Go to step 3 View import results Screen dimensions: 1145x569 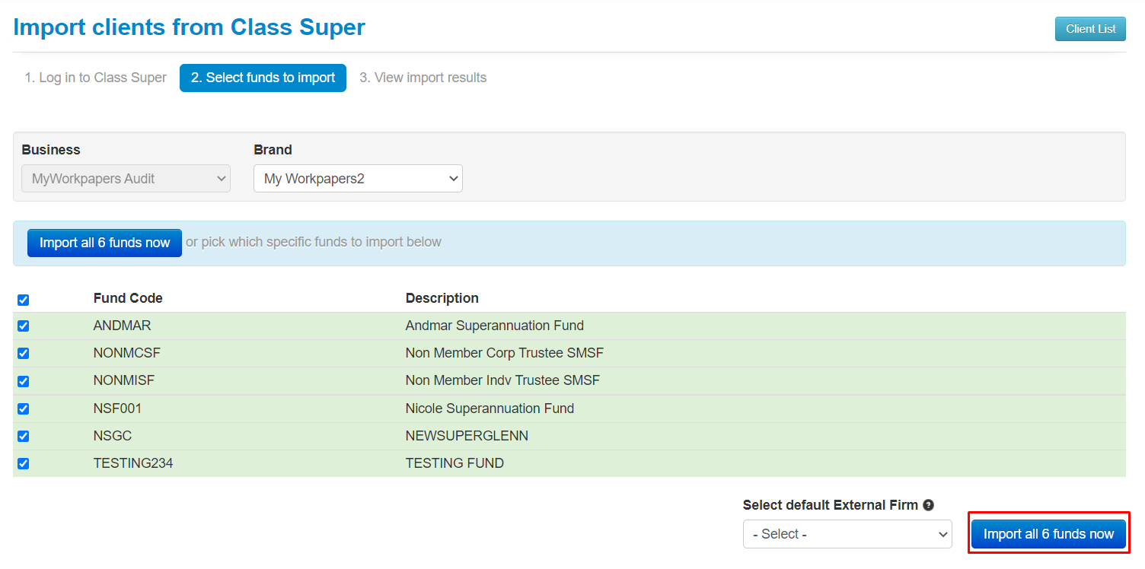click(423, 78)
